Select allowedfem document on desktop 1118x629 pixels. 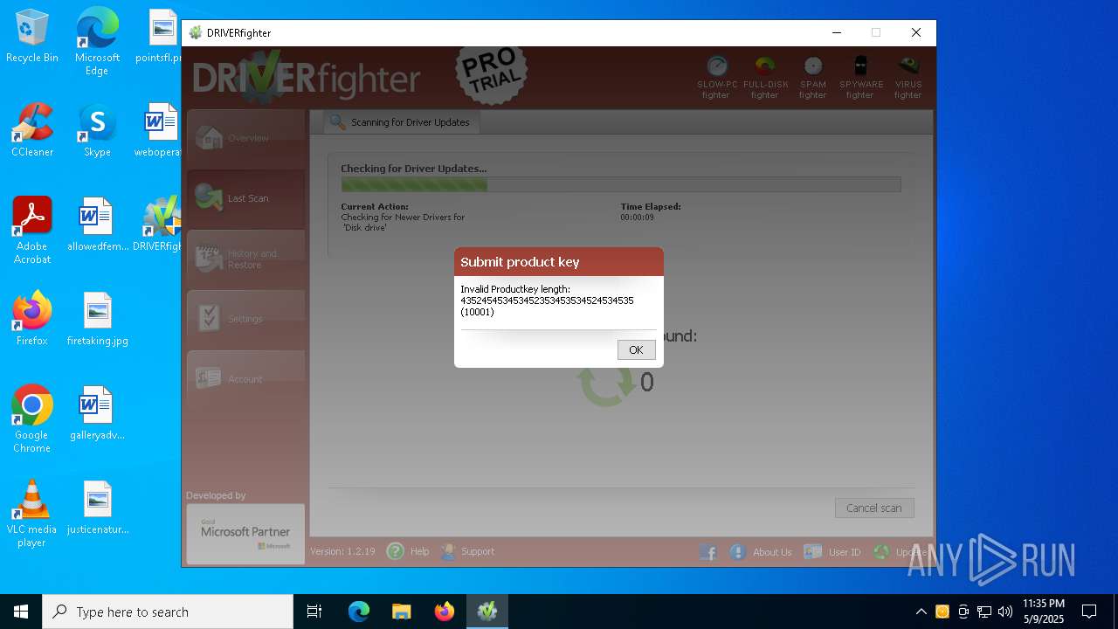click(97, 225)
